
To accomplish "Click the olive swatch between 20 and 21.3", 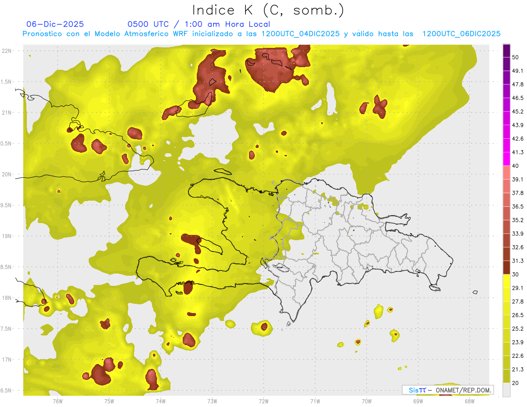I will tap(506, 376).
